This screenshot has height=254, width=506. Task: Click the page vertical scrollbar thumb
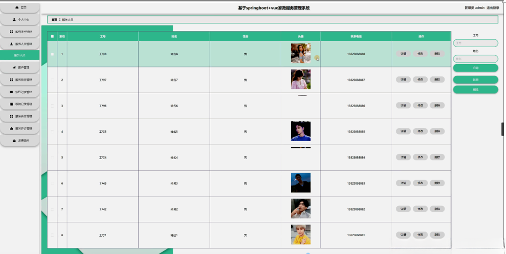tap(502, 129)
